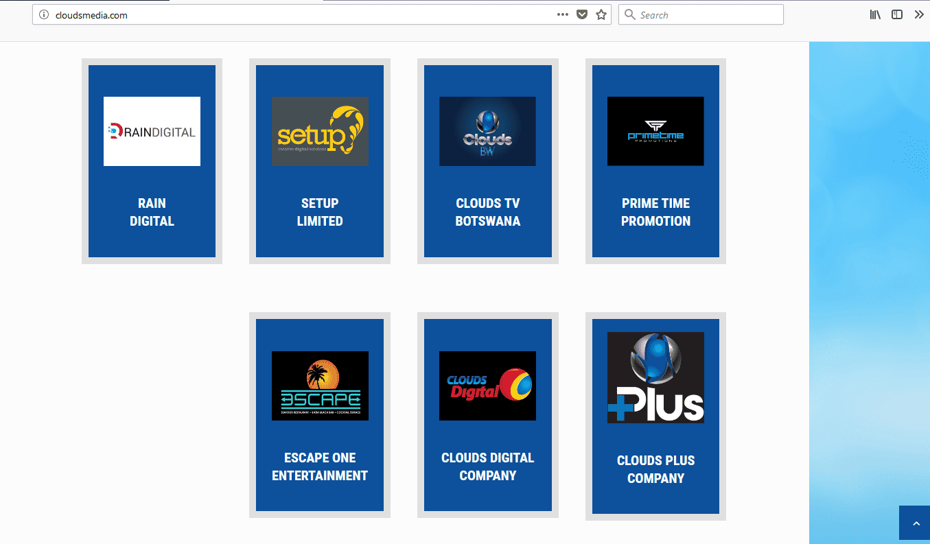Click the scroll-to-top arrow button
930x544 pixels.
(915, 523)
